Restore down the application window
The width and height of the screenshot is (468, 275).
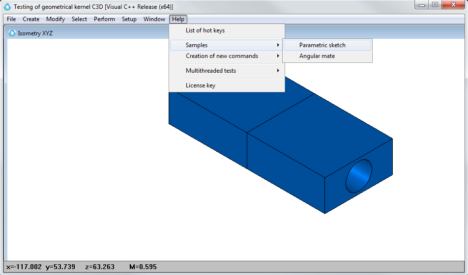click(x=435, y=5)
